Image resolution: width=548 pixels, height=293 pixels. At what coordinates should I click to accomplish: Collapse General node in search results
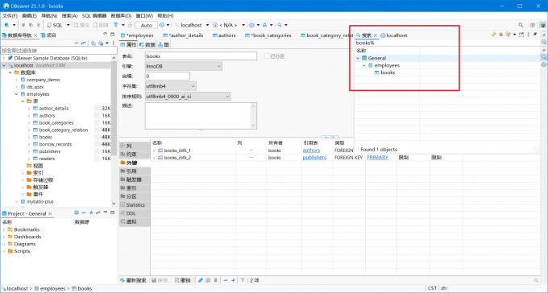pyautogui.click(x=358, y=58)
